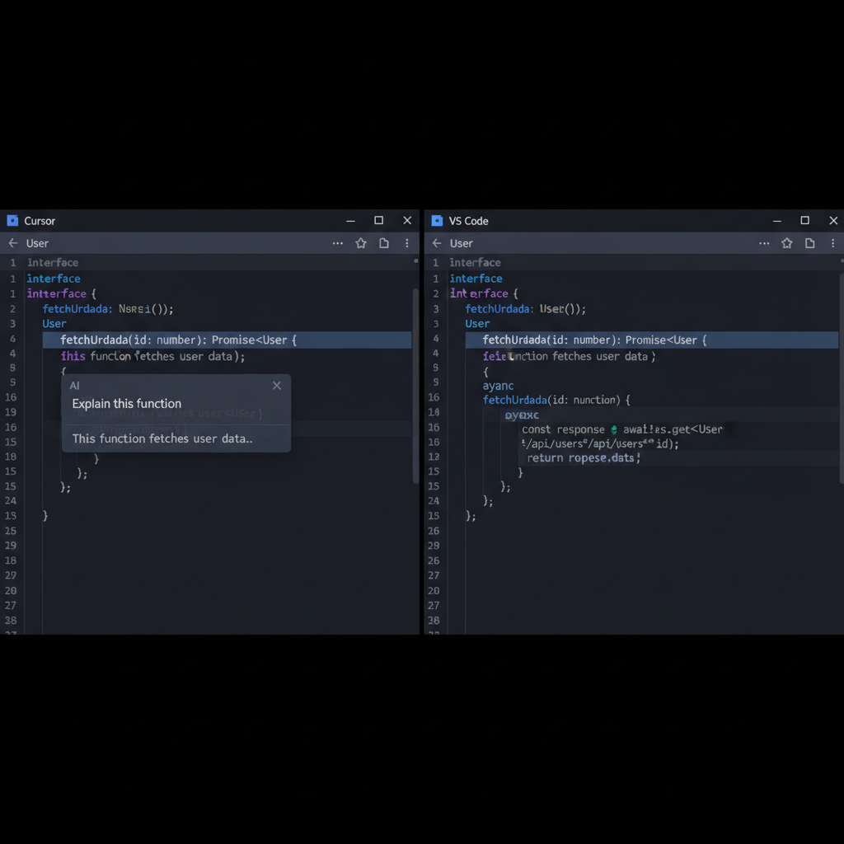Click the file icon in VS Code's toolbar
Image resolution: width=844 pixels, height=844 pixels.
click(x=809, y=243)
